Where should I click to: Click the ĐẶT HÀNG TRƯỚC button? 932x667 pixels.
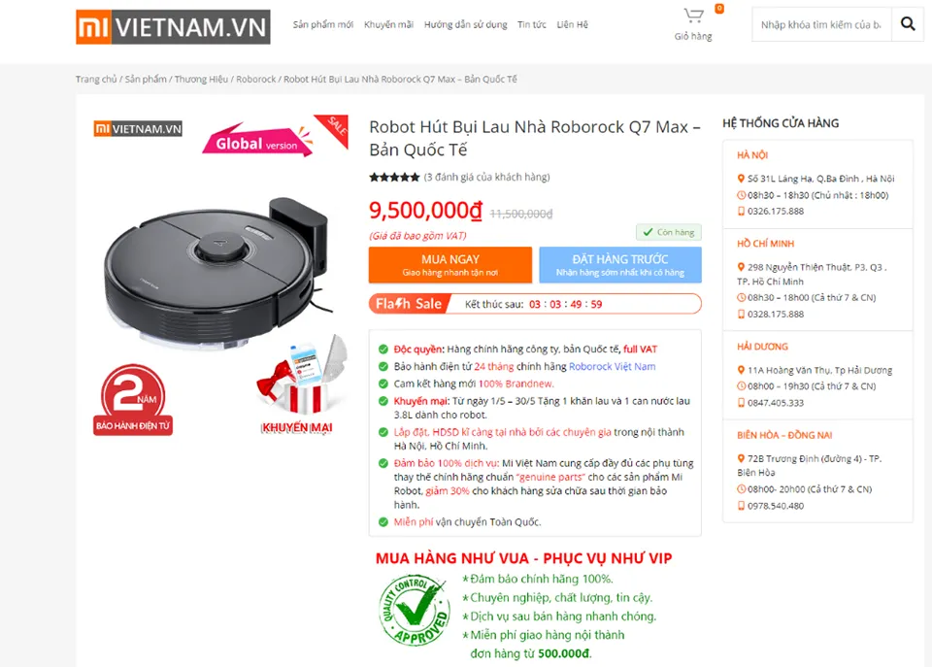point(620,264)
